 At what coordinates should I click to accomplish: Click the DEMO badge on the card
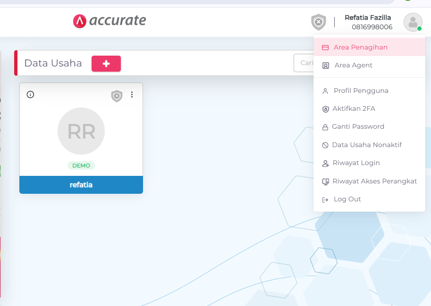point(81,165)
